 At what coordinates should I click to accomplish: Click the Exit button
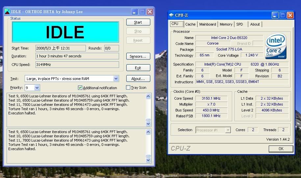tap(138, 68)
